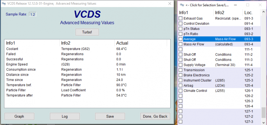Click the Temperature bef. Particle Filter row
The width and height of the screenshot is (267, 125).
pyautogui.click(x=87, y=85)
